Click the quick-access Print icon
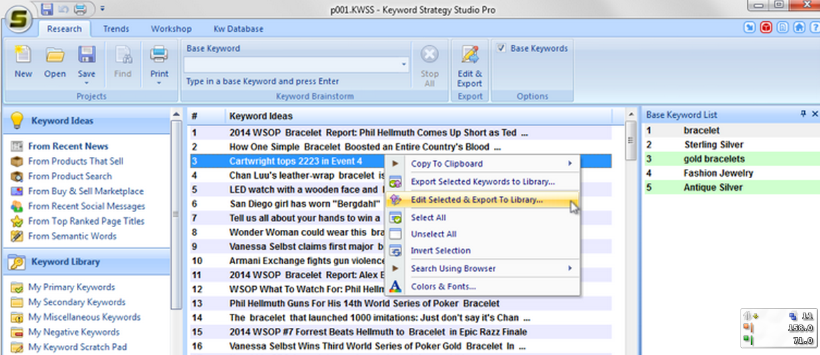This screenshot has width=820, height=355. click(80, 9)
